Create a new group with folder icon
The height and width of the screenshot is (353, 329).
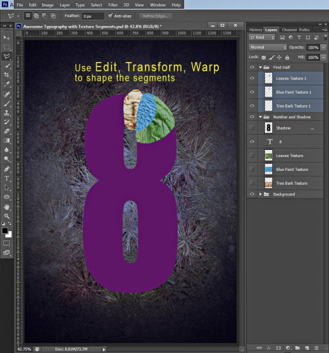click(297, 348)
